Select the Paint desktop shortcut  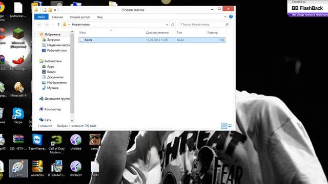pyautogui.click(x=18, y=168)
